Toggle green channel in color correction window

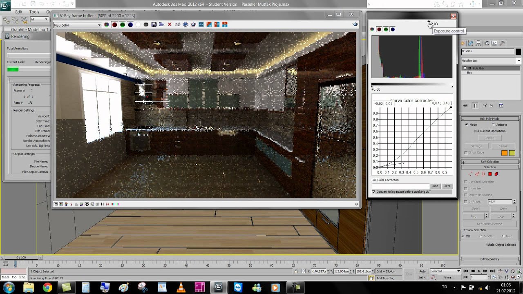click(x=386, y=29)
